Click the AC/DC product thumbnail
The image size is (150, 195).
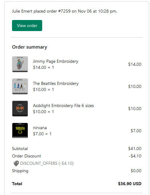[20, 109]
